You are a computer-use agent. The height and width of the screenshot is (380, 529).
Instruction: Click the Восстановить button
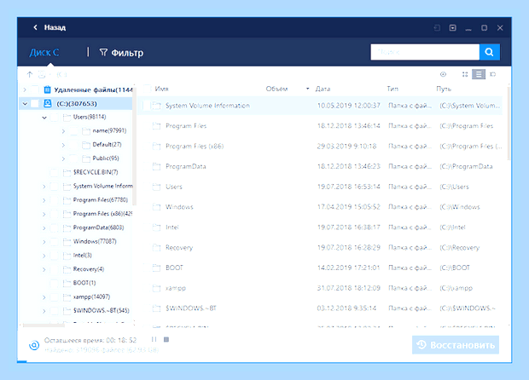(456, 345)
